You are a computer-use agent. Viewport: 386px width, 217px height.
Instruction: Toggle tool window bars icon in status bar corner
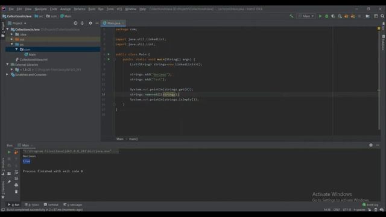(3, 210)
